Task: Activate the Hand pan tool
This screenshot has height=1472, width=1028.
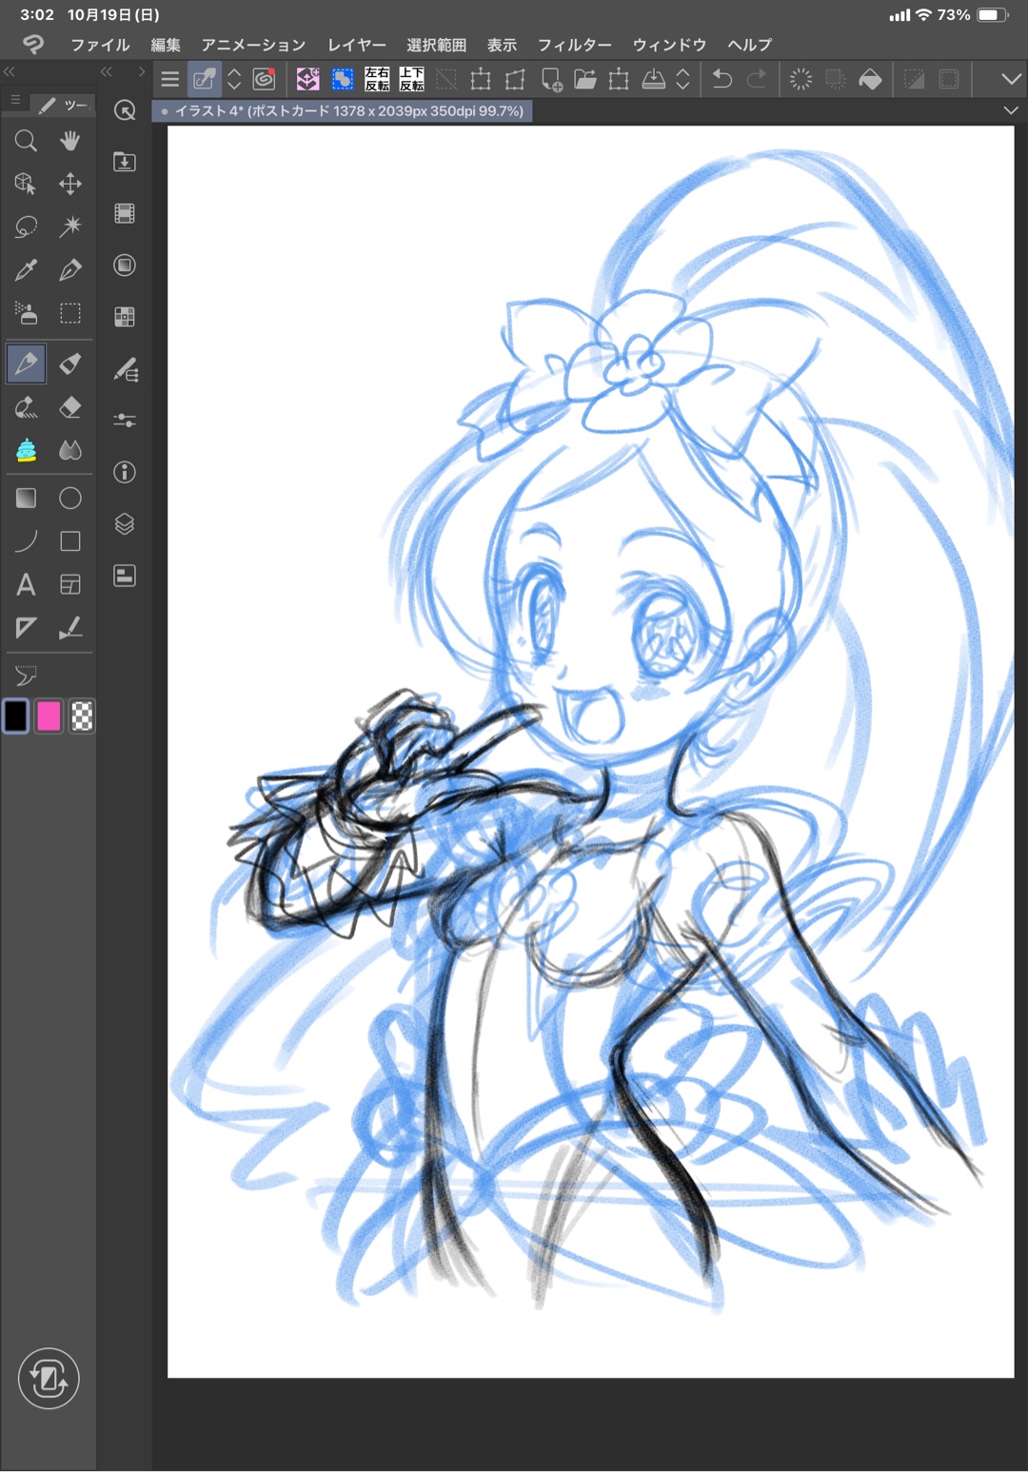Action: coord(69,141)
